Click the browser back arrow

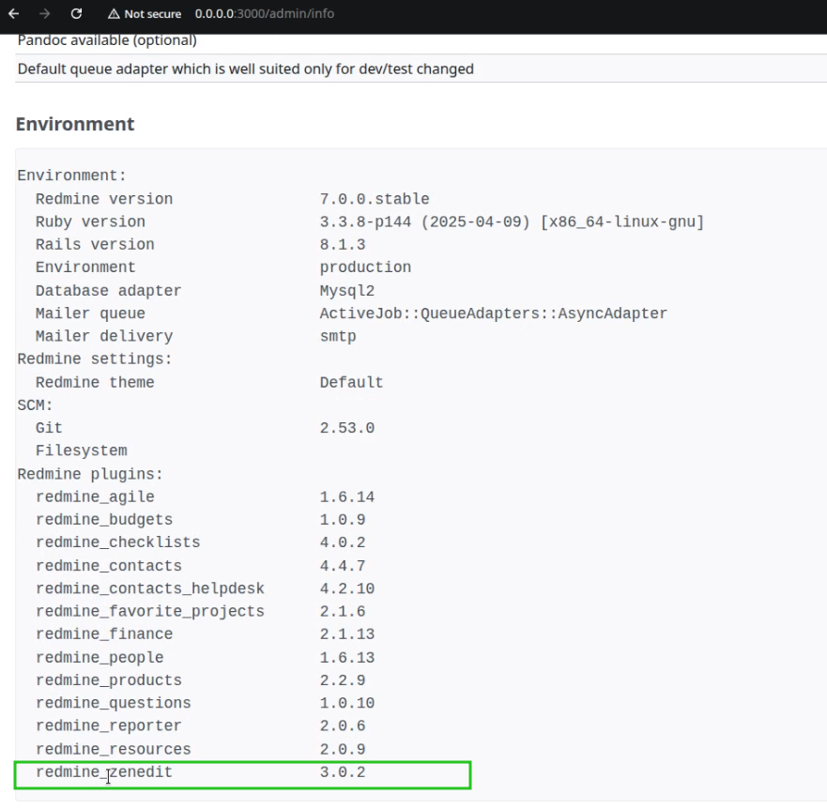click(x=14, y=14)
